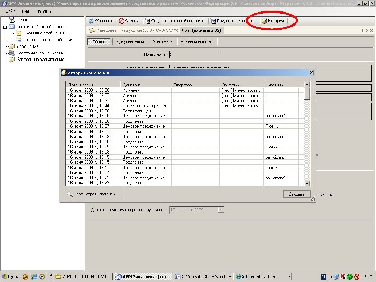This screenshot has width=376, height=282.
Task: Open the auction date dropdown showing 17 августа 2009
Action: tap(221, 210)
